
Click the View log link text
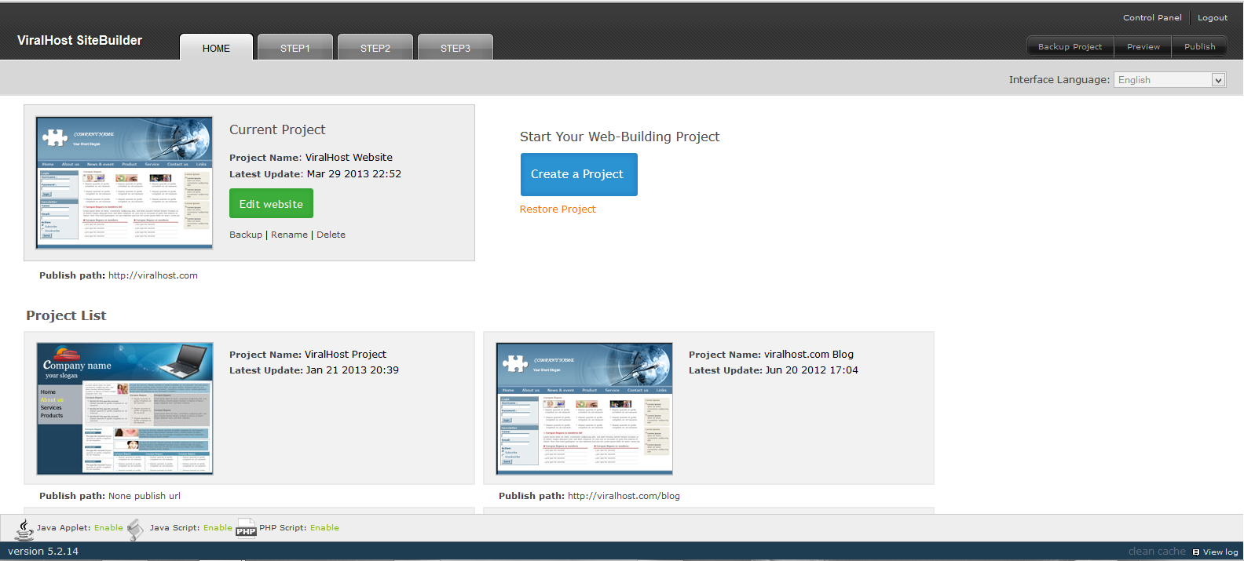pos(1220,552)
